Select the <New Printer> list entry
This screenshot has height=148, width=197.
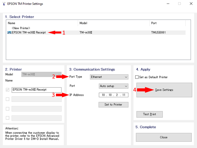tap(21, 28)
